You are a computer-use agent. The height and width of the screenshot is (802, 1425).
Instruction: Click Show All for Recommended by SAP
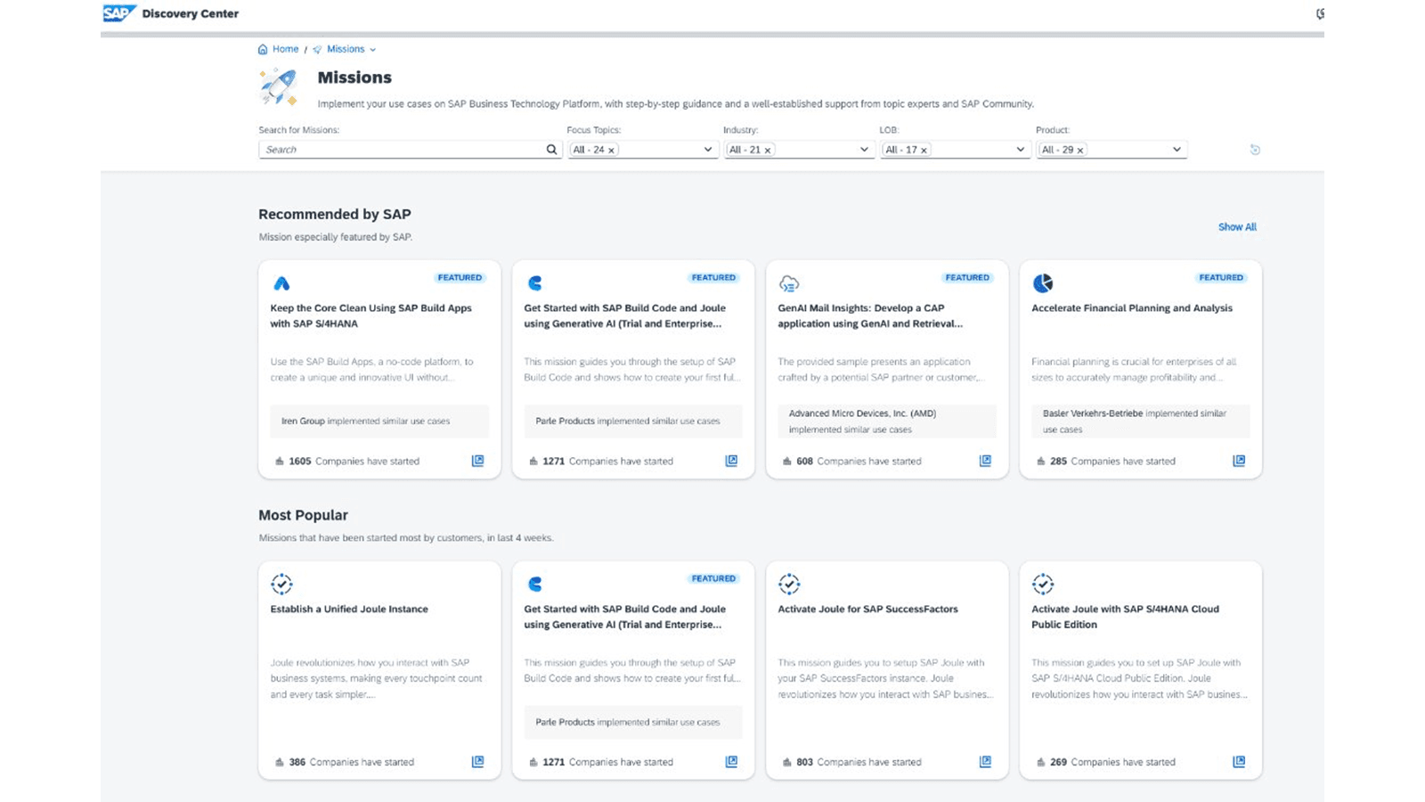(1237, 227)
